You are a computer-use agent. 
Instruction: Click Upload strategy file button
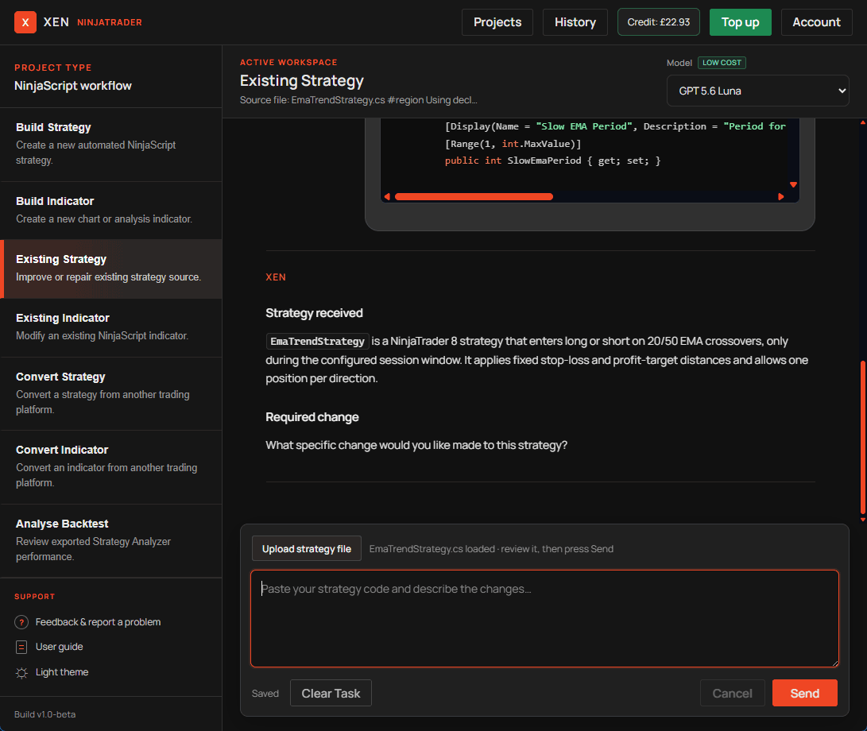[306, 548]
